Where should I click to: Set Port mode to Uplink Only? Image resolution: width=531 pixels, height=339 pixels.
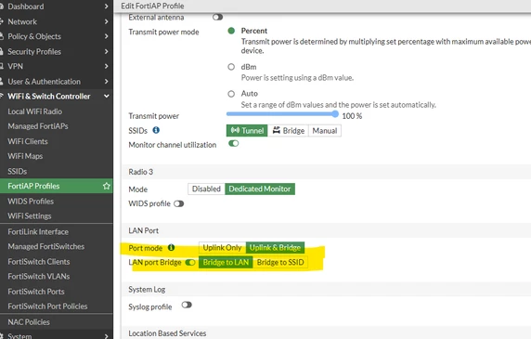tap(222, 248)
